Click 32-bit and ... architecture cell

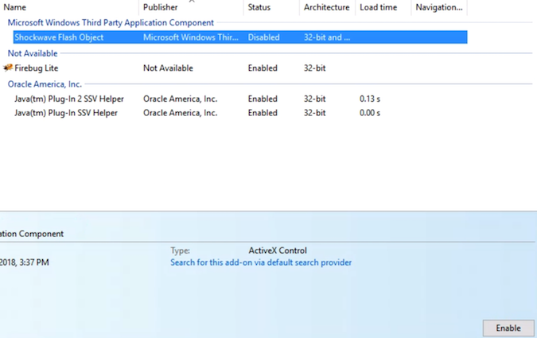click(327, 37)
